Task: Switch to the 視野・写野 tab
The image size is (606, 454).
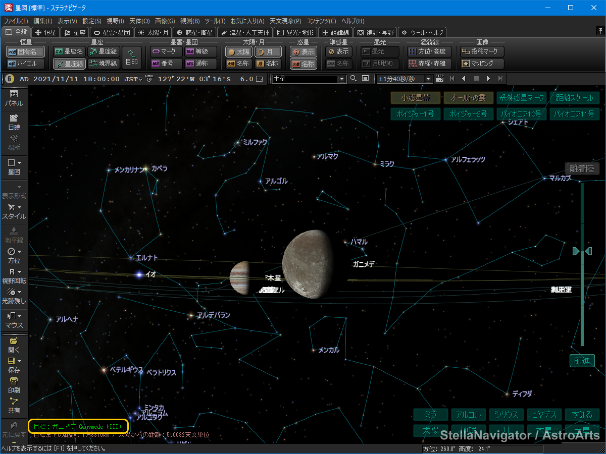Action: (x=375, y=32)
